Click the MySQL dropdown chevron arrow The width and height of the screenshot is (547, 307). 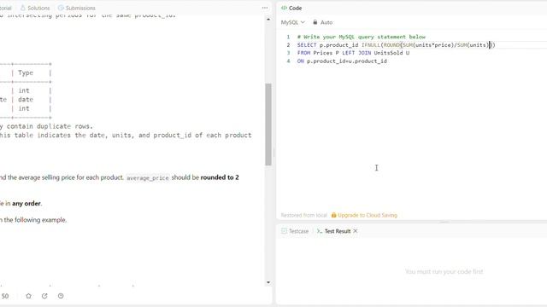303,22
